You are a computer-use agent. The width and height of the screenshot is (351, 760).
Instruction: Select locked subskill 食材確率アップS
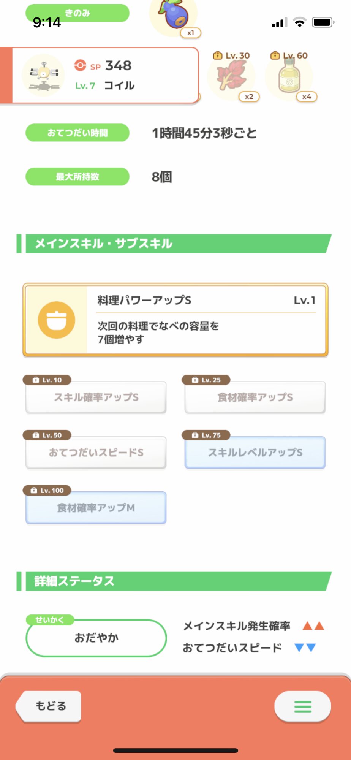point(255,397)
